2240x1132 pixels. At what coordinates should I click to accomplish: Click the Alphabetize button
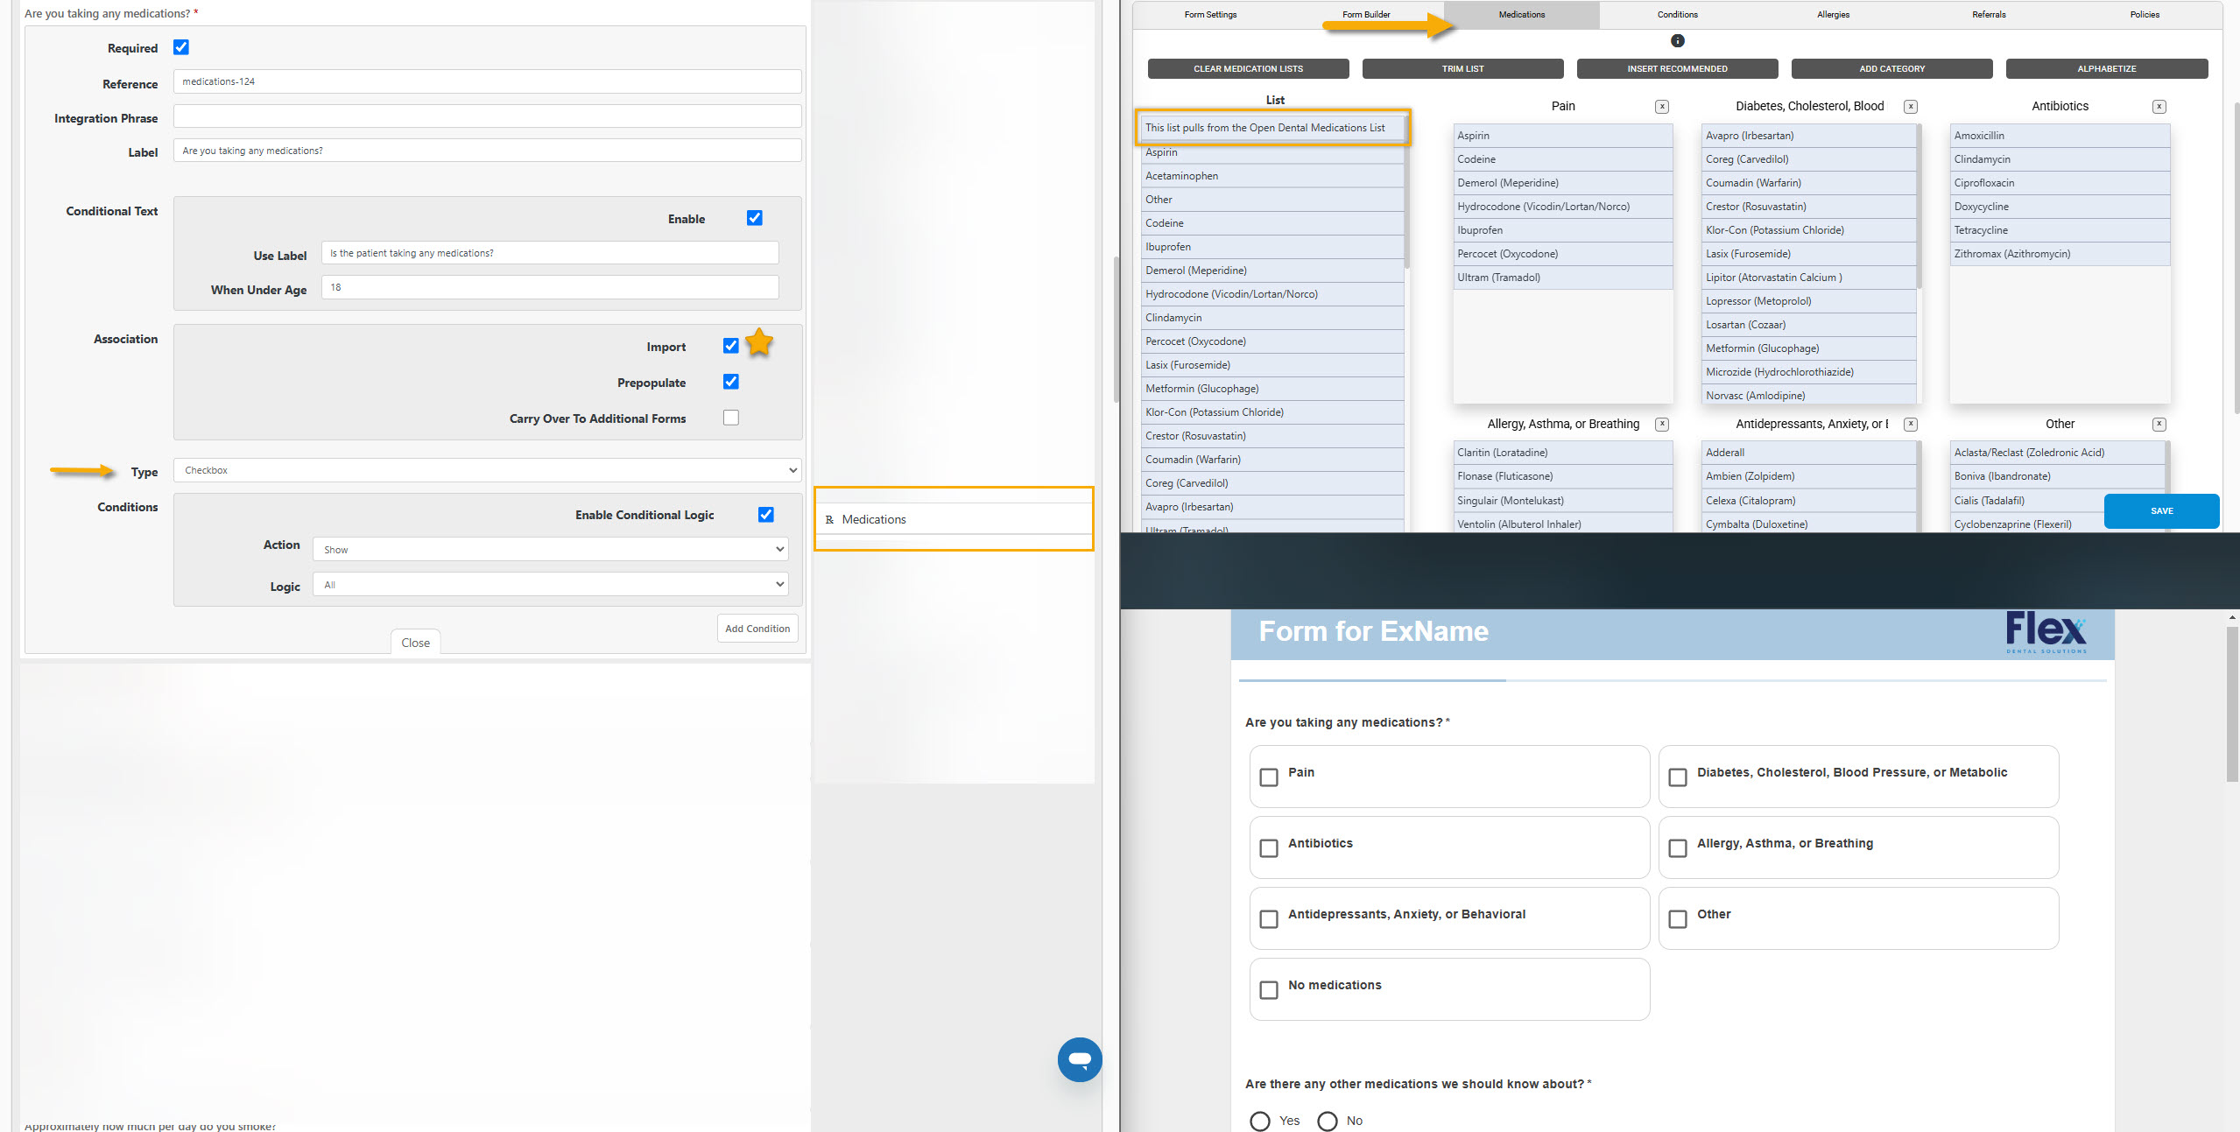[x=2106, y=69]
